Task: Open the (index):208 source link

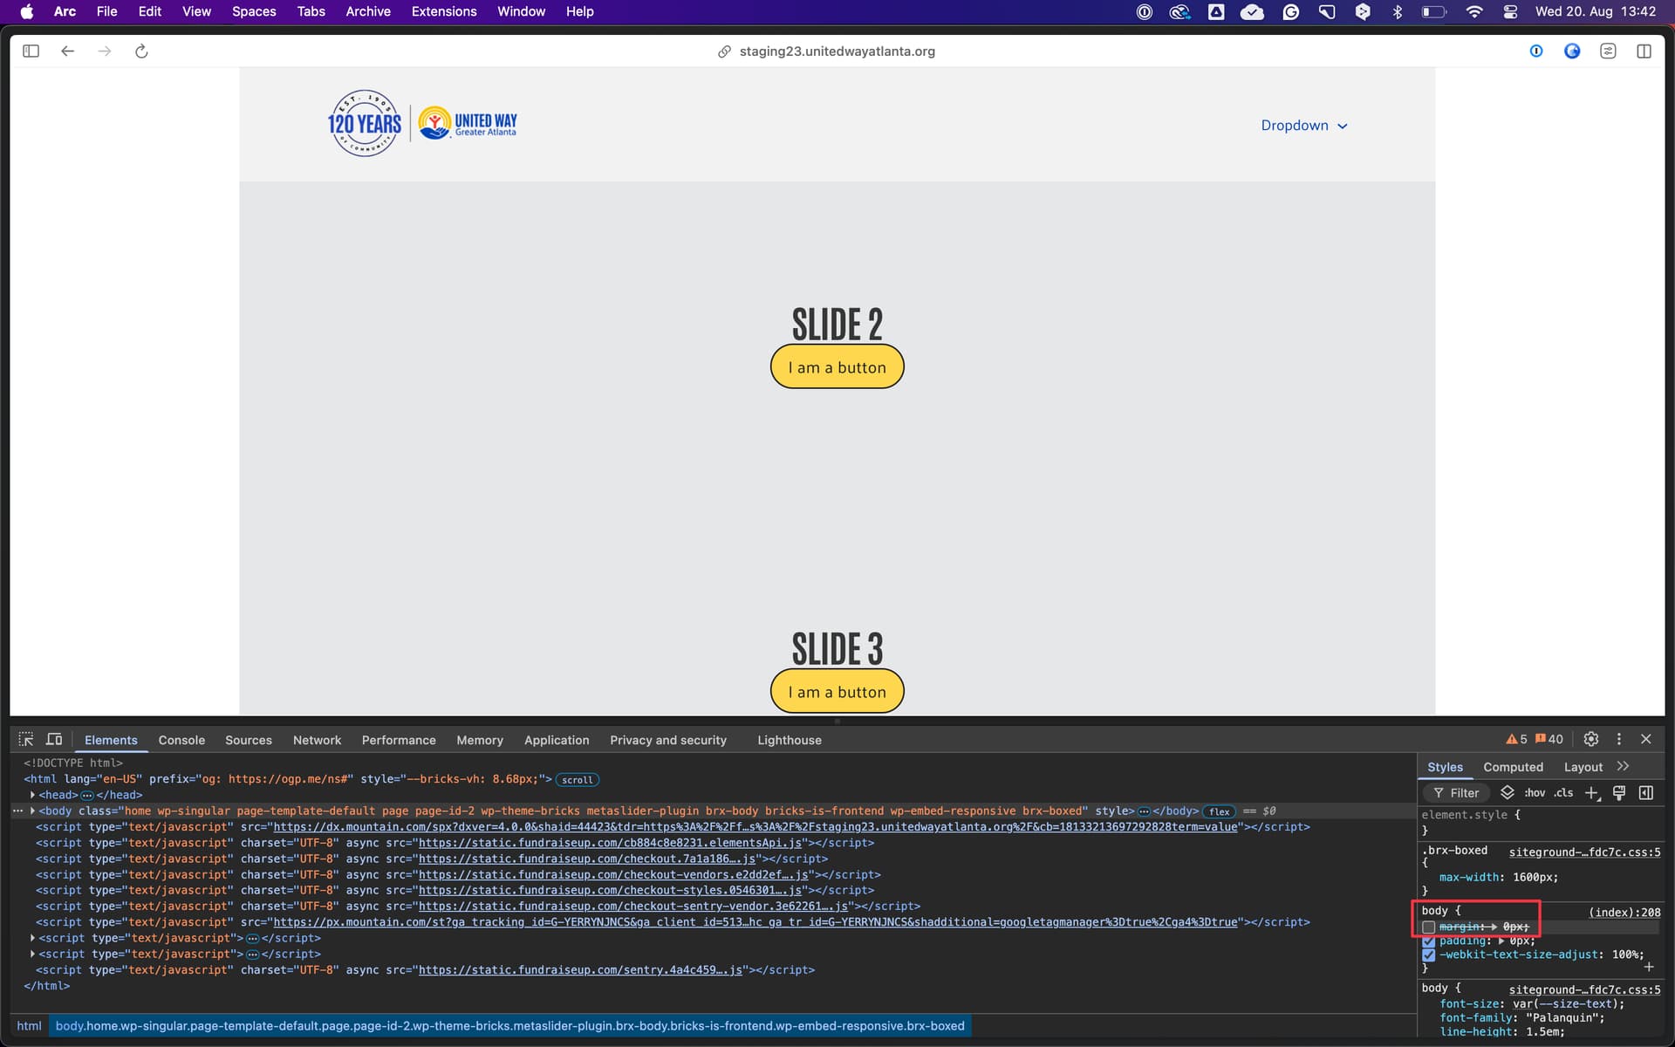Action: [x=1624, y=912]
